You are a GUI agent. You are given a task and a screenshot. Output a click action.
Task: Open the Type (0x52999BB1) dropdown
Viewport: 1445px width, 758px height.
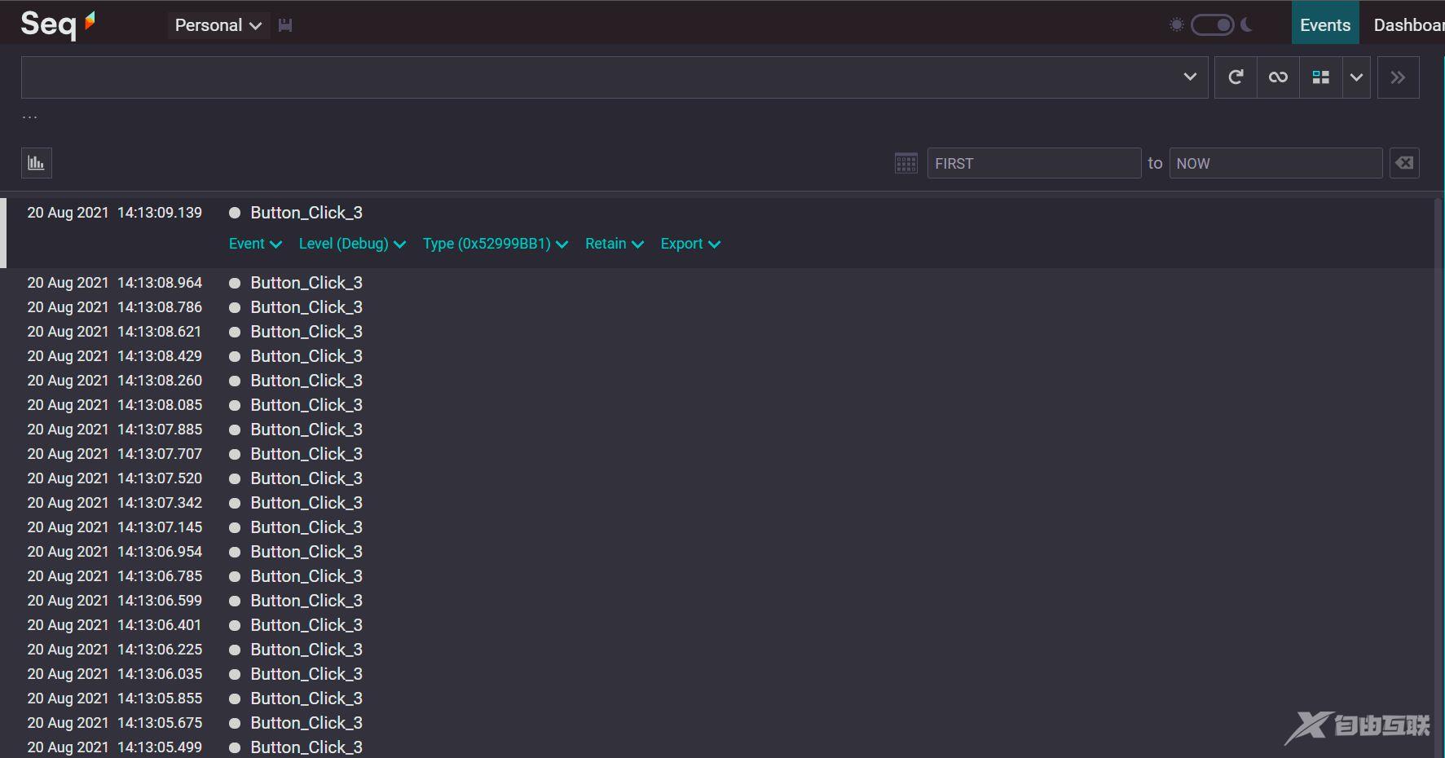tap(495, 244)
